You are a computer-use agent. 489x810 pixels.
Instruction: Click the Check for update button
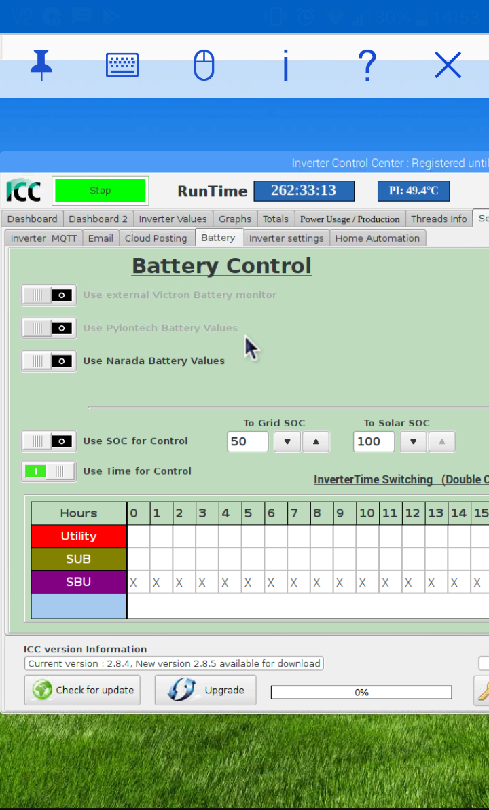coord(82,690)
